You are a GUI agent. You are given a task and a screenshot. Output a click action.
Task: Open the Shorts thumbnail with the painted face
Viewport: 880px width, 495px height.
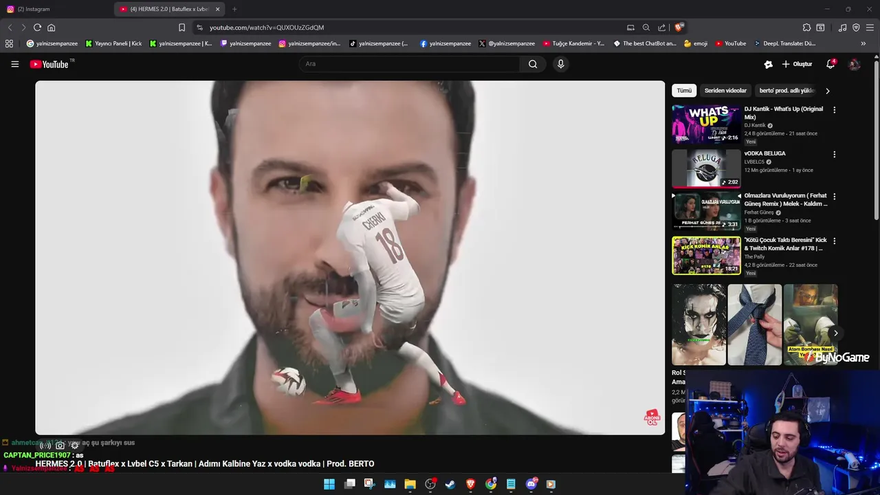point(698,324)
